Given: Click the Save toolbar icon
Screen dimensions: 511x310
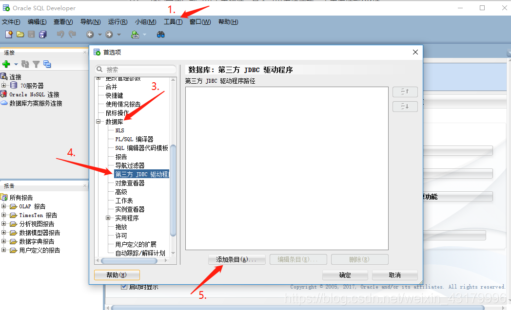Looking at the screenshot, I should (x=31, y=34).
